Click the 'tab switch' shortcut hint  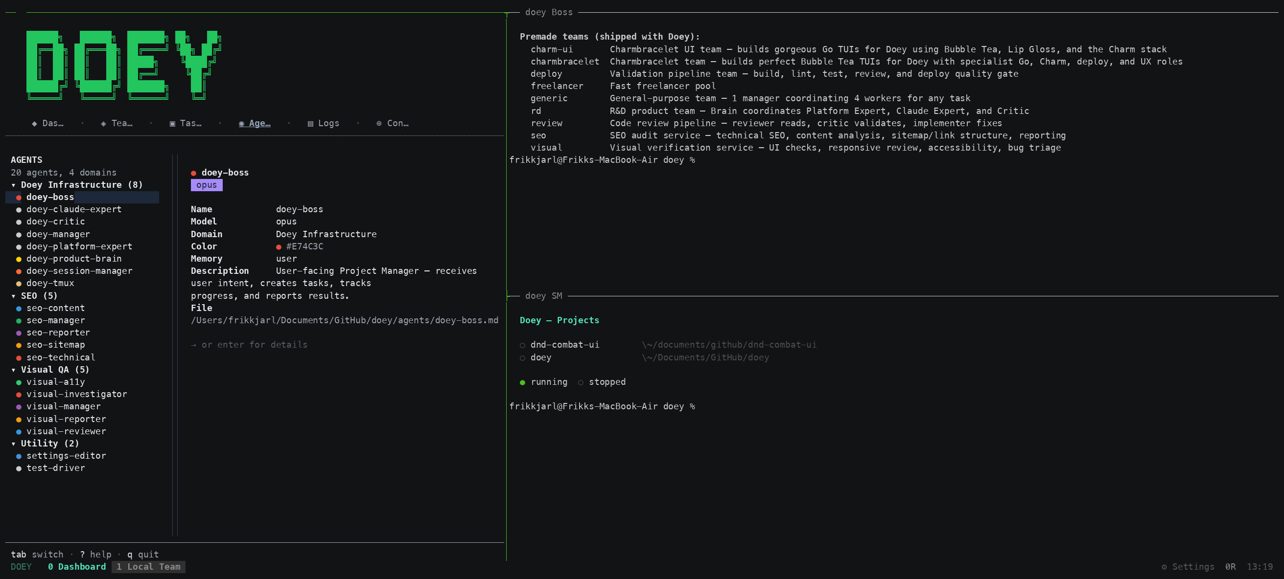click(x=37, y=554)
